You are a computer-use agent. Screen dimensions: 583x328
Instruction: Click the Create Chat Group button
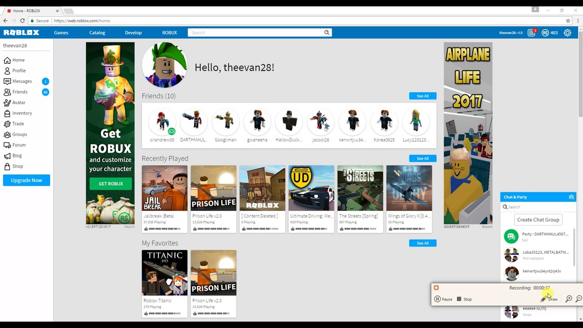[538, 220]
